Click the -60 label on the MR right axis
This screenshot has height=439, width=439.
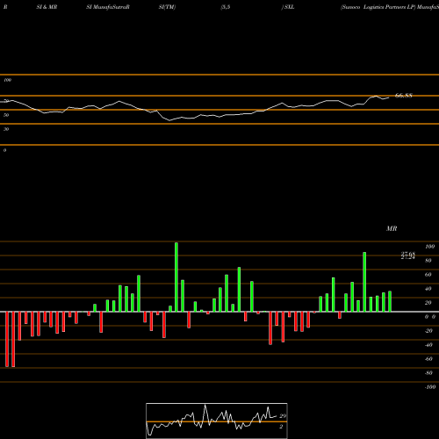coord(428,359)
